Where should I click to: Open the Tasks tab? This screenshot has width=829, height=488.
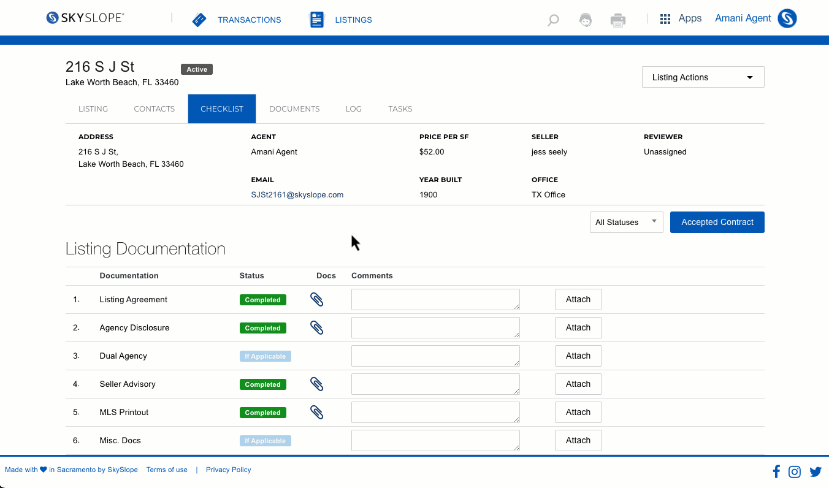400,109
